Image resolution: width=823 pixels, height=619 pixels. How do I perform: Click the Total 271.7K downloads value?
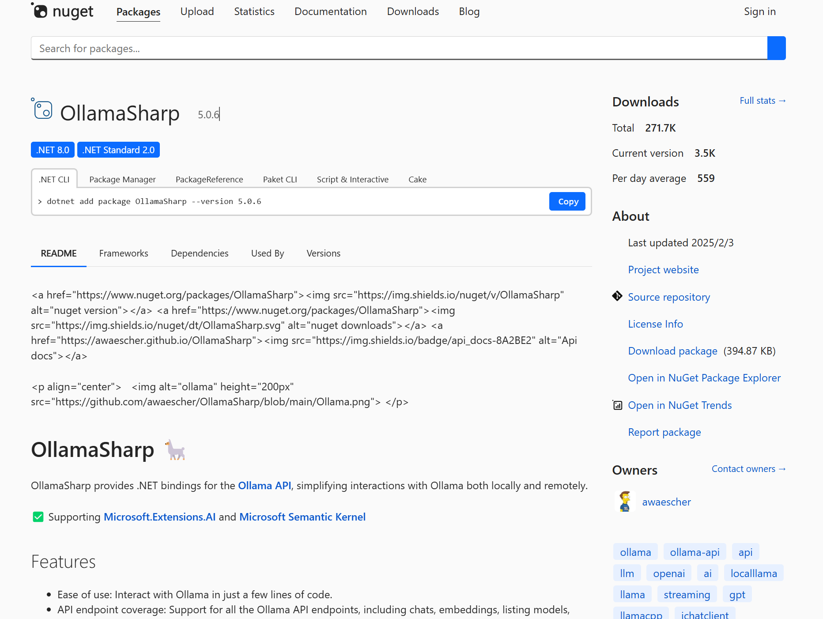point(661,128)
